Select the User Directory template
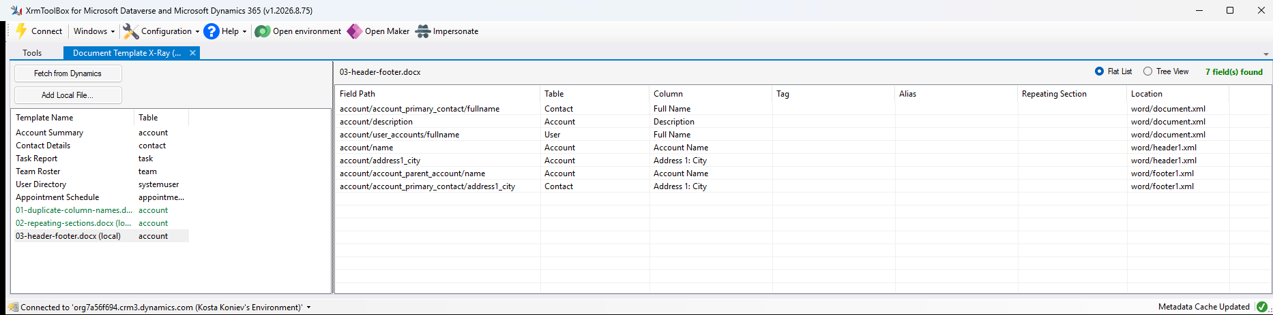This screenshot has width=1273, height=315. click(41, 184)
